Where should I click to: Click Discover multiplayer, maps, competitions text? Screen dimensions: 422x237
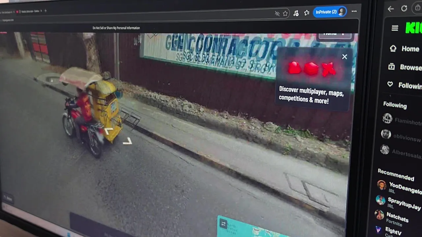click(311, 95)
